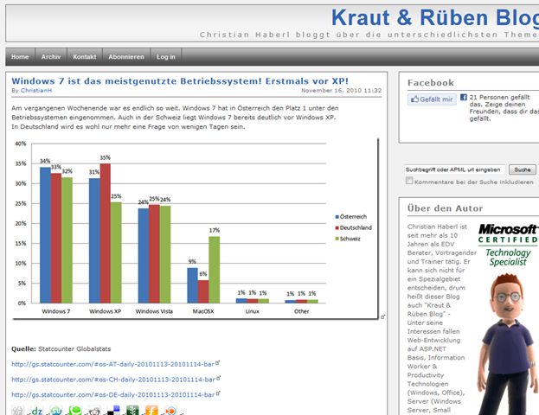Select Abonnieren in navigation bar
Screen dimensions: 539x415
[x=126, y=57]
